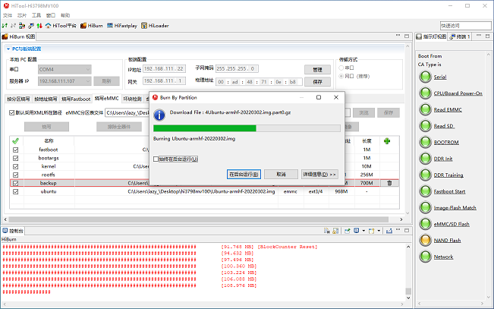The width and height of the screenshot is (494, 309).
Task: Expand the server IP 192.168.111.107 dropdown
Action: tap(64, 80)
